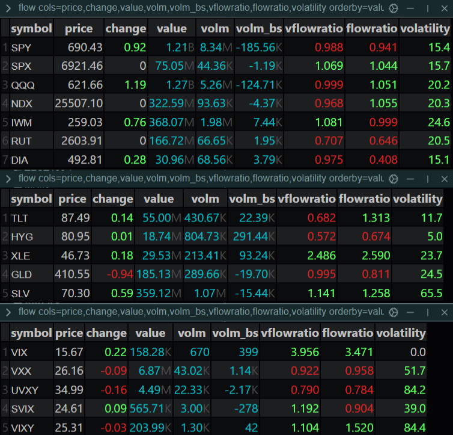
Task: Sort top table by vflowratio header
Action: click(314, 28)
